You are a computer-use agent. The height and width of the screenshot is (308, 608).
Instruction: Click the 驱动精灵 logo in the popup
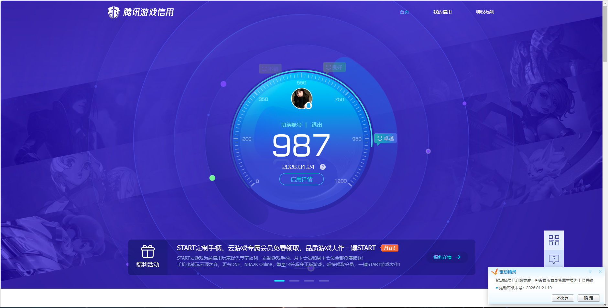[494, 272]
